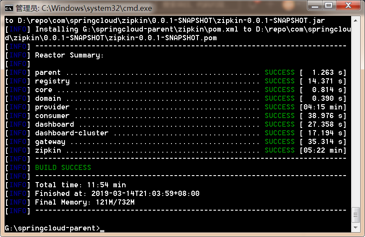The width and height of the screenshot is (365, 237).
Task: Click the green BUILD SUCCESS text
Action: pos(63,167)
